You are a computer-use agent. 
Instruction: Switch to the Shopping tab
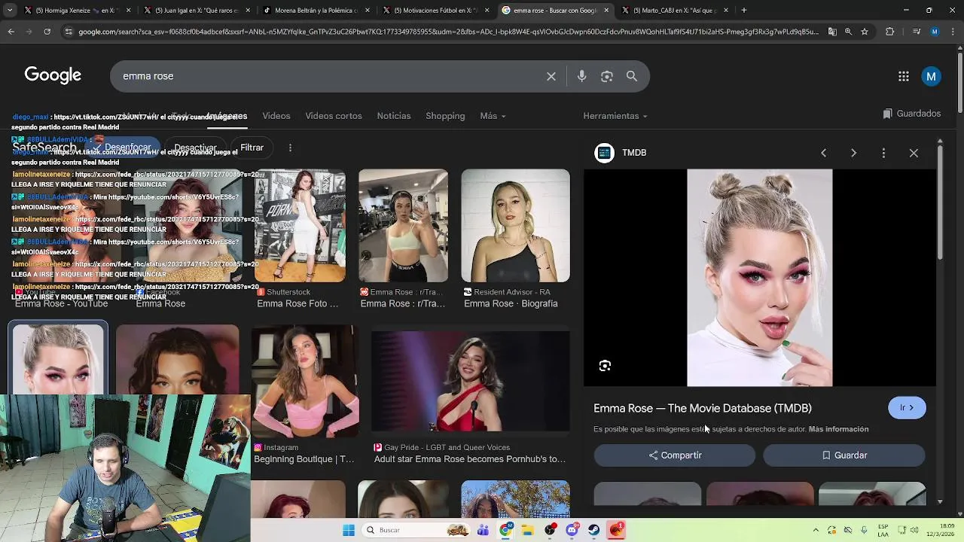click(445, 116)
